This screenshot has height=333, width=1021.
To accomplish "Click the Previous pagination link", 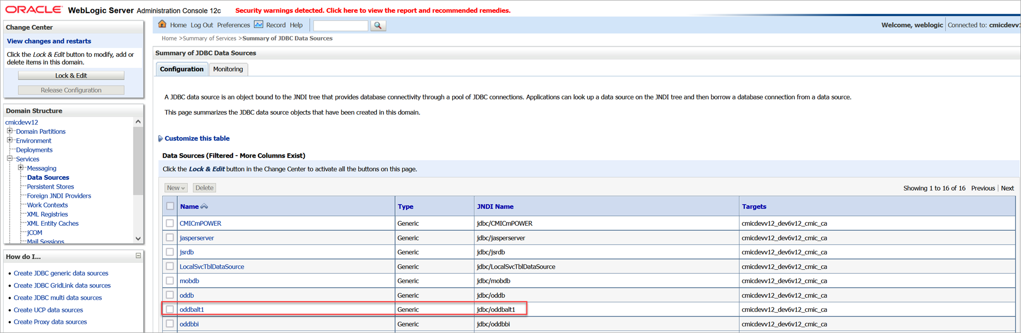I will (982, 188).
